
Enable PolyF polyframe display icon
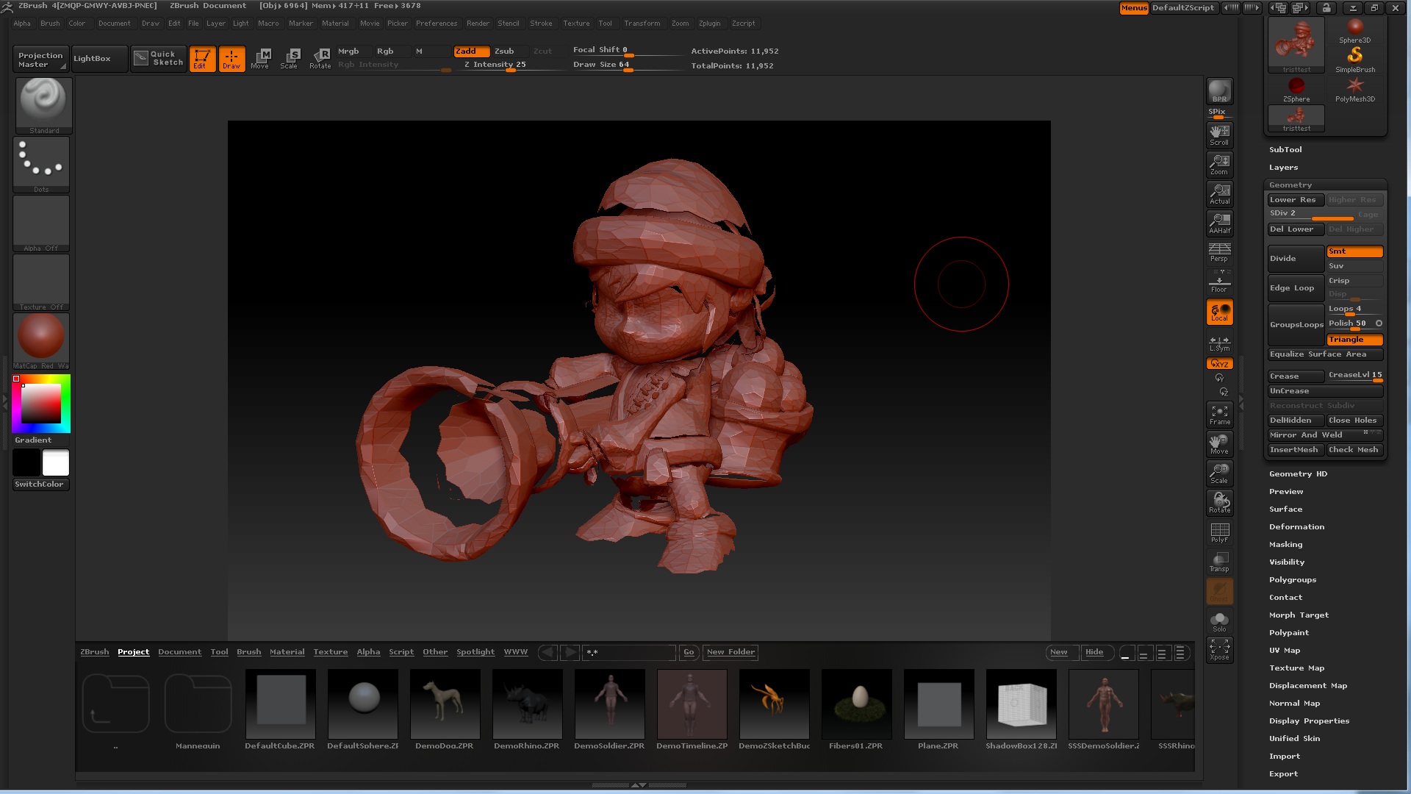[x=1219, y=532]
